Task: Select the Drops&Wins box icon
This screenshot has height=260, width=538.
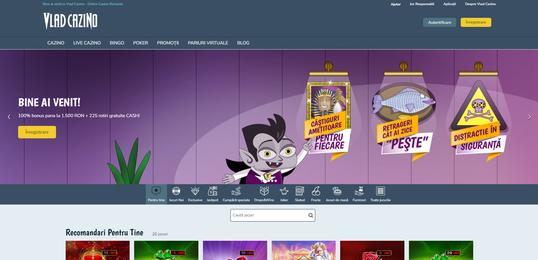Action: coord(264,191)
